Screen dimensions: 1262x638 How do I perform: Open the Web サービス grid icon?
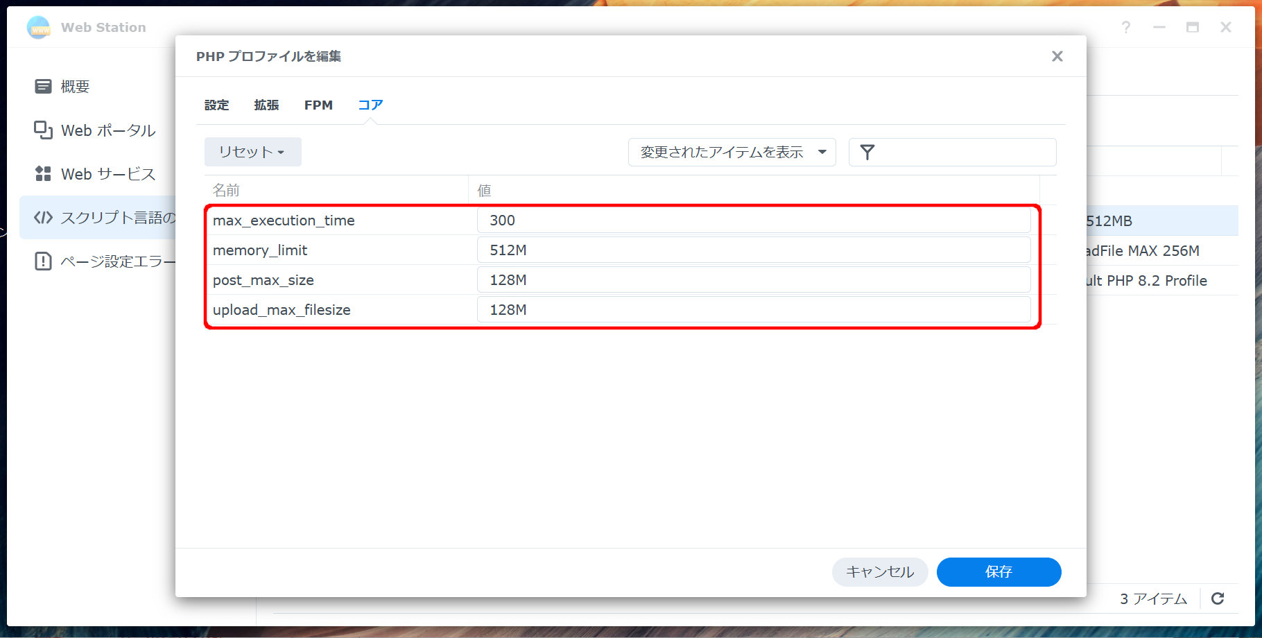[x=43, y=174]
